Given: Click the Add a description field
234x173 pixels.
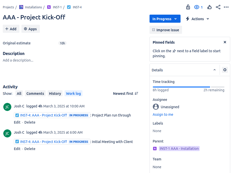Looking at the screenshot, I should (18, 60).
